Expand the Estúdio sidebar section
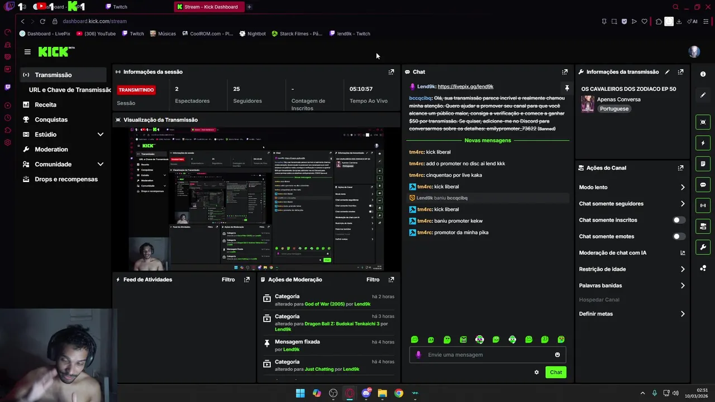The width and height of the screenshot is (715, 402). point(101,135)
